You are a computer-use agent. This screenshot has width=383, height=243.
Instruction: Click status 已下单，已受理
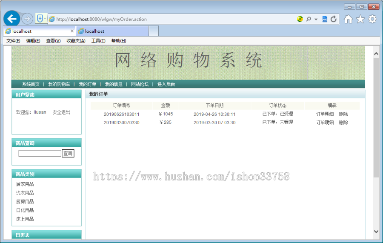[277, 114]
